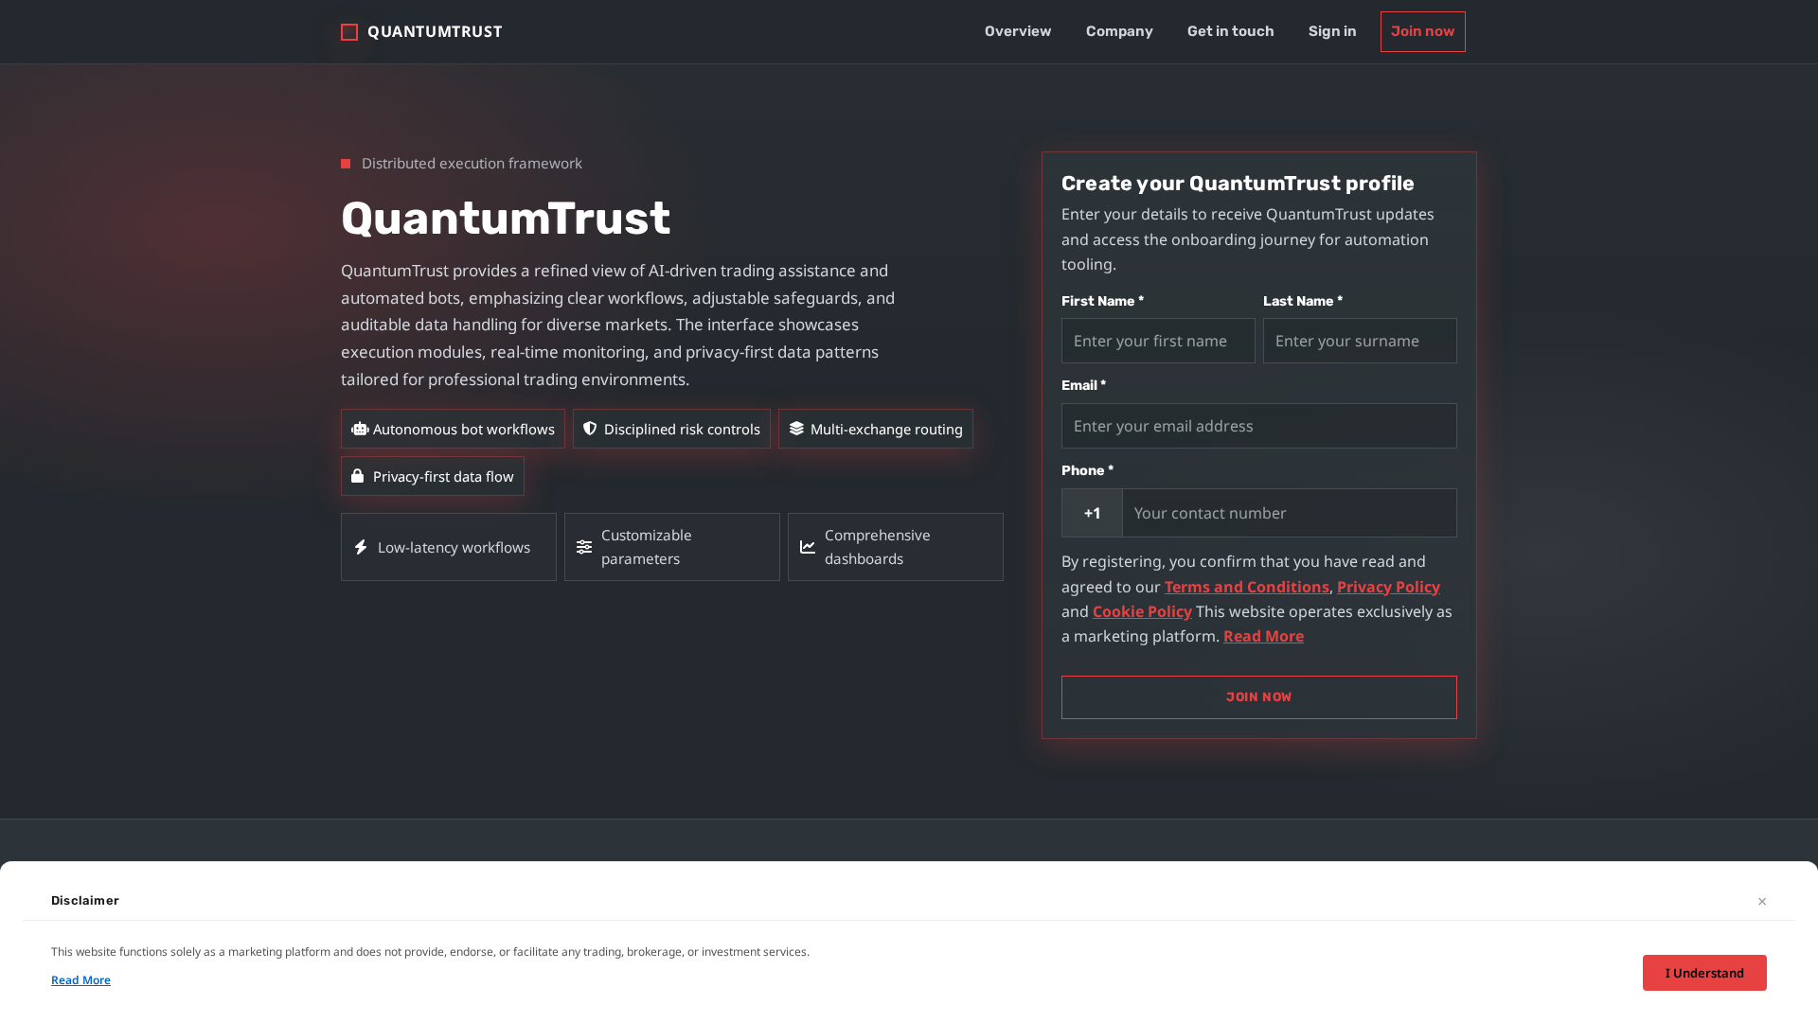Open the +1 country code selector
The height and width of the screenshot is (1022, 1818).
coord(1092,513)
